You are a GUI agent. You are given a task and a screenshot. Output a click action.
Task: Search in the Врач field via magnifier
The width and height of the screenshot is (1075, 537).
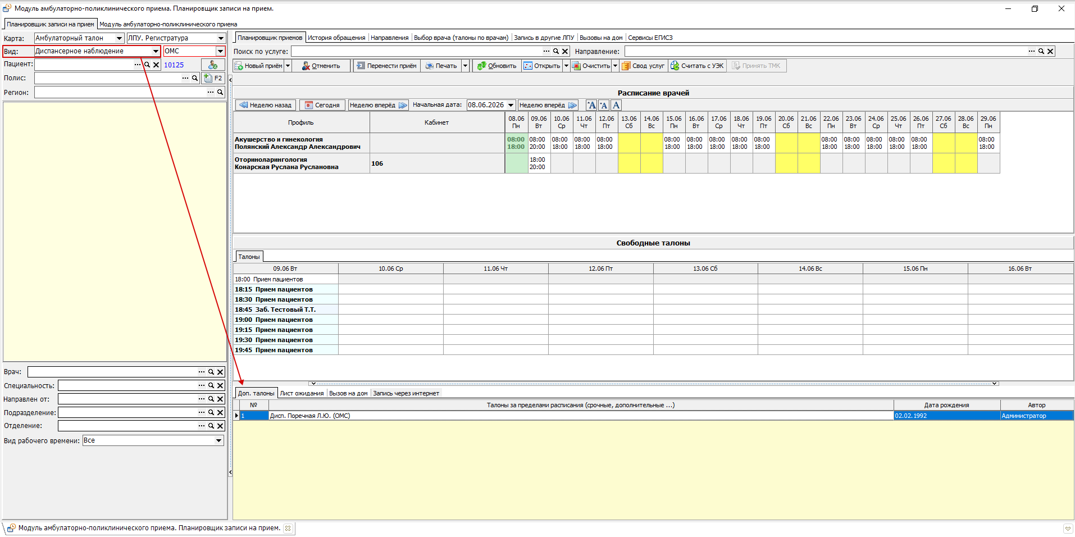click(211, 372)
